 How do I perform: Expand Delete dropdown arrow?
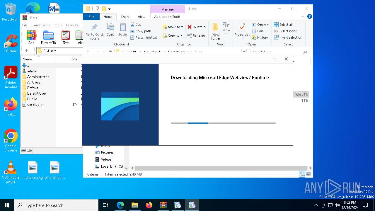tap(204, 27)
